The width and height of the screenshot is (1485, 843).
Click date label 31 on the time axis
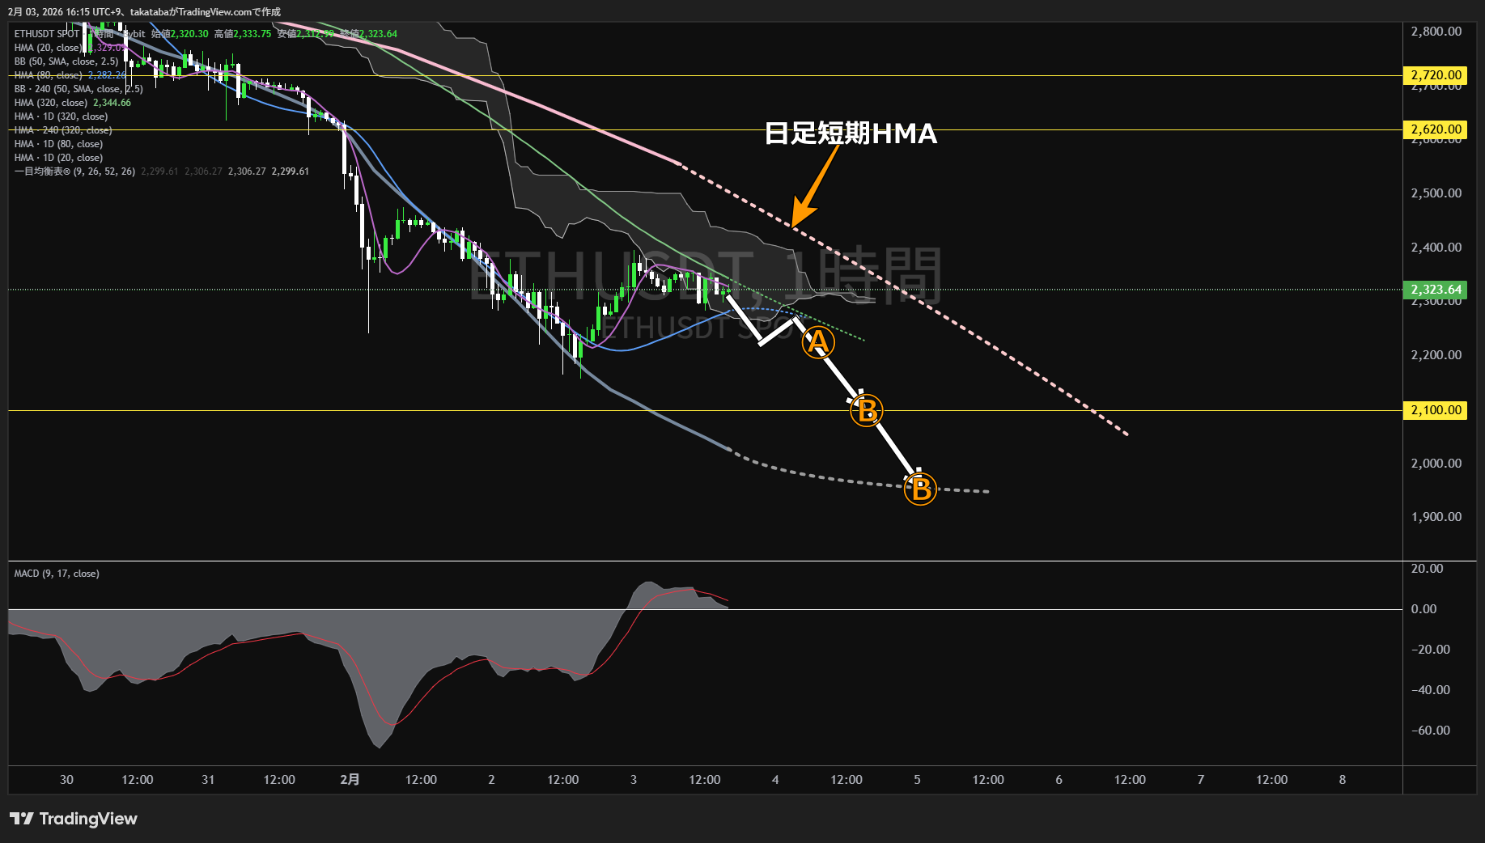tap(208, 780)
